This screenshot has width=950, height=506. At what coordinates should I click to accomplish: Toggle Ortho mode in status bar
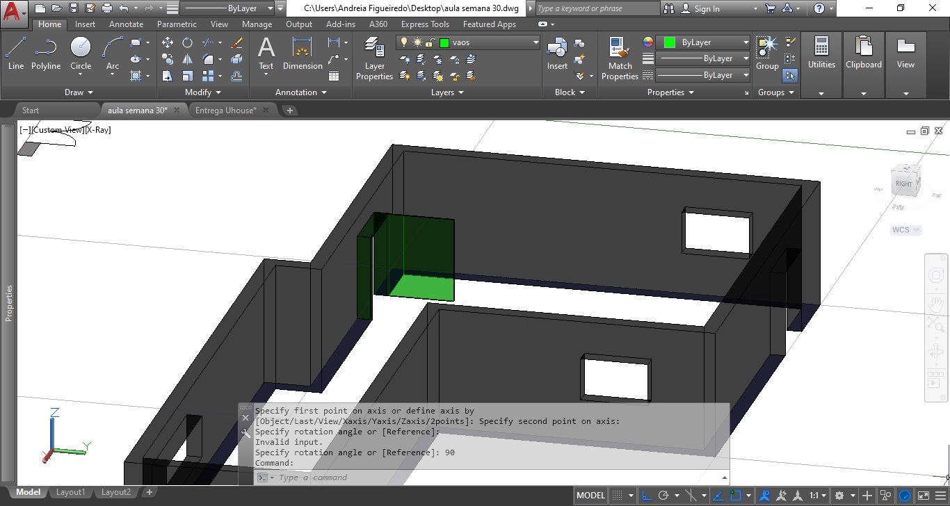[647, 496]
